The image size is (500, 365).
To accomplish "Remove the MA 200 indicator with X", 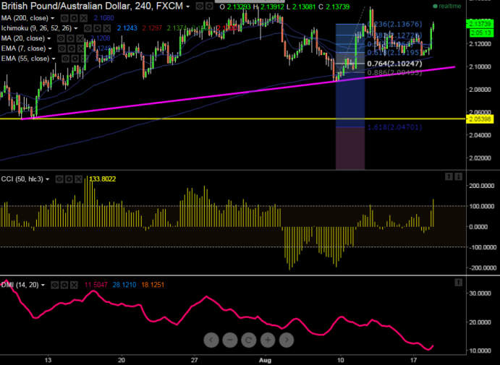I will pyautogui.click(x=83, y=18).
